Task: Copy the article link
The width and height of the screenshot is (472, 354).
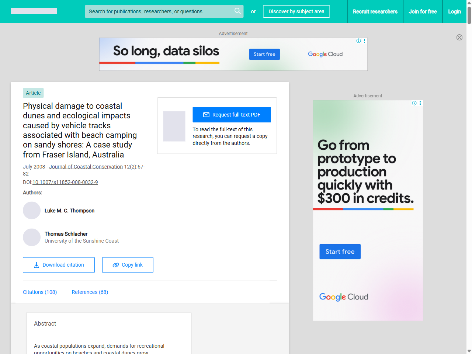Action: click(128, 265)
